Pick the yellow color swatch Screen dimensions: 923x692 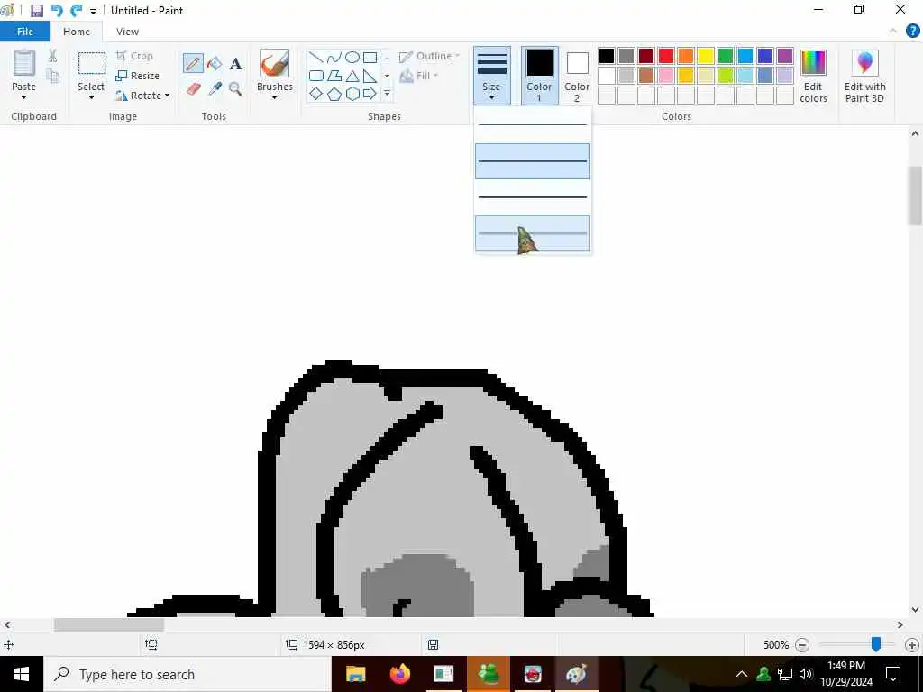tap(705, 56)
